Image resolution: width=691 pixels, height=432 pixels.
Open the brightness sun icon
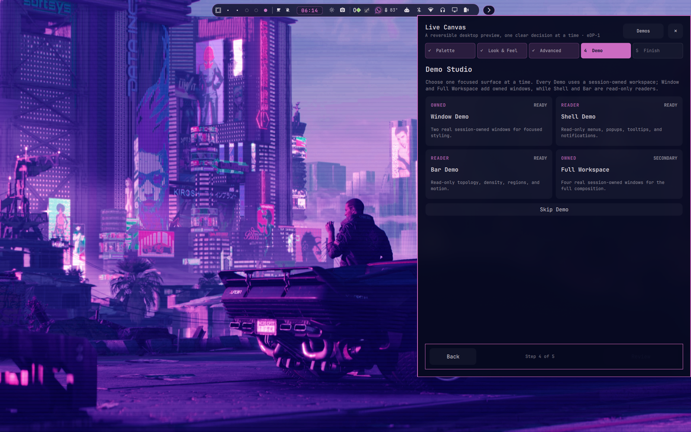click(332, 10)
